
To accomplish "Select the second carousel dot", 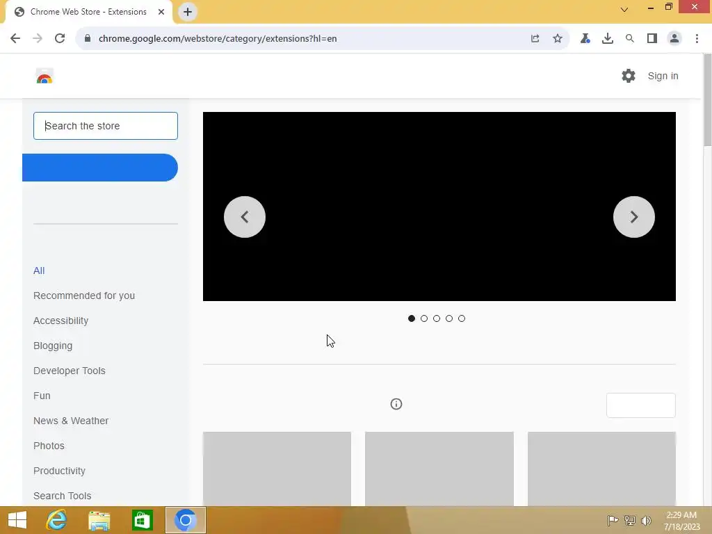I will point(424,318).
